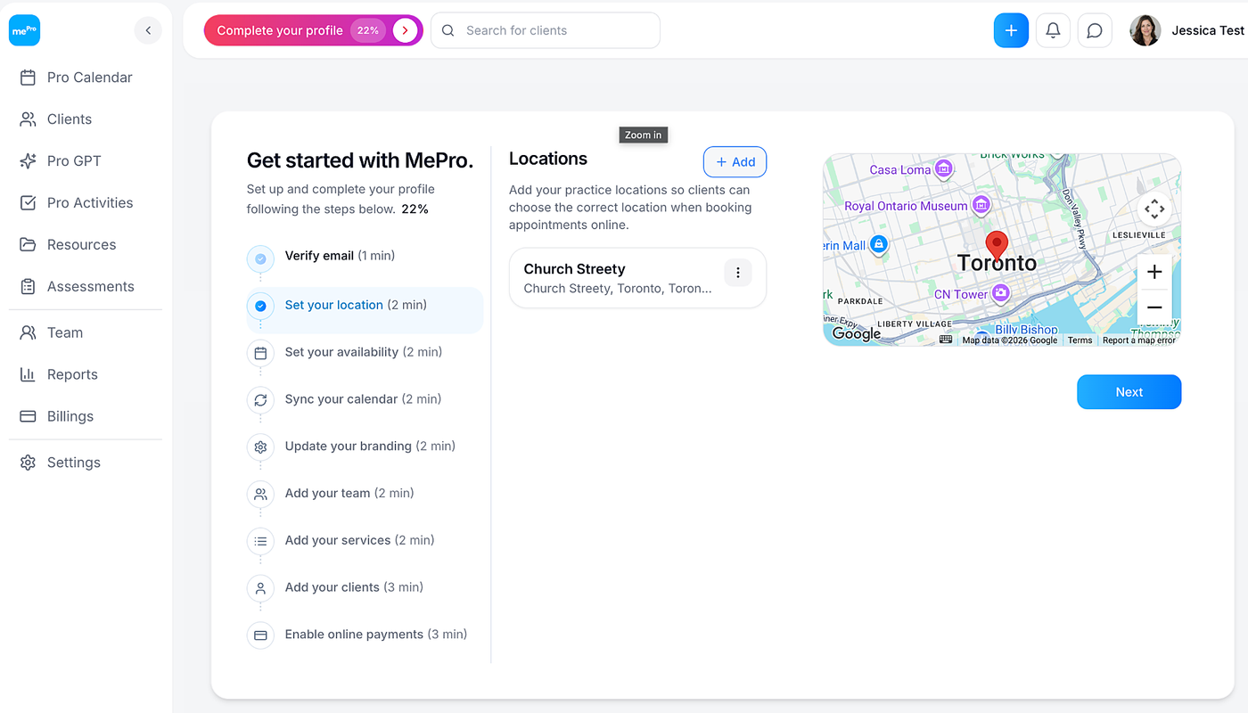
Task: Zoom out on the map
Action: (1154, 307)
